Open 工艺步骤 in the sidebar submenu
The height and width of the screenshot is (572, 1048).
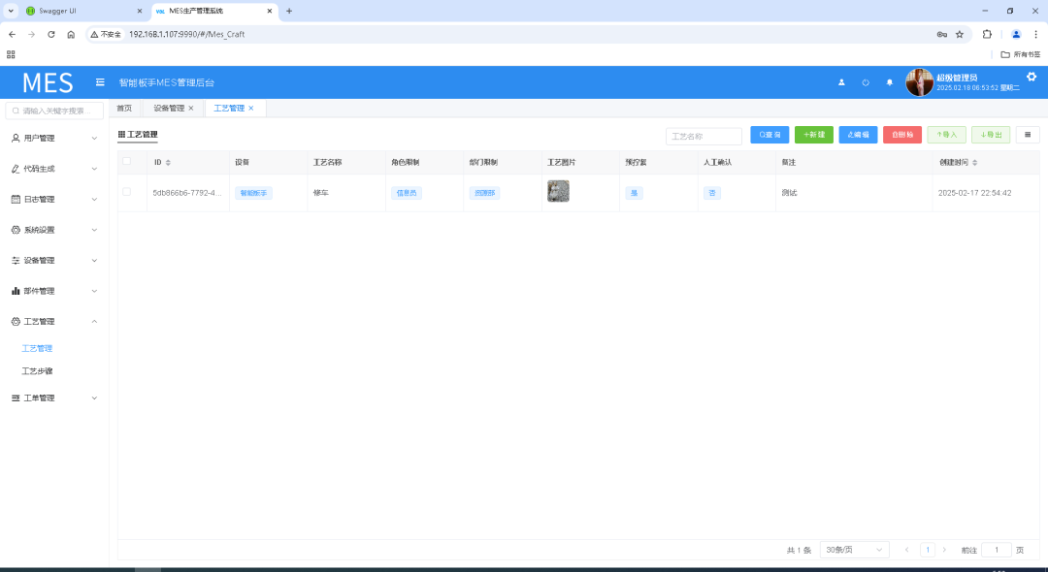coord(38,371)
